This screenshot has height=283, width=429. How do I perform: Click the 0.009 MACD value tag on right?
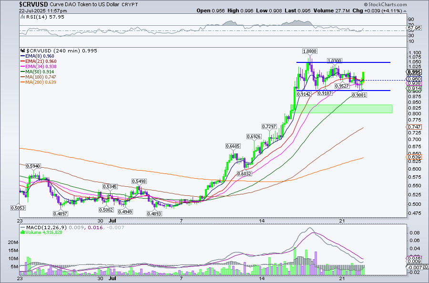tap(414, 262)
